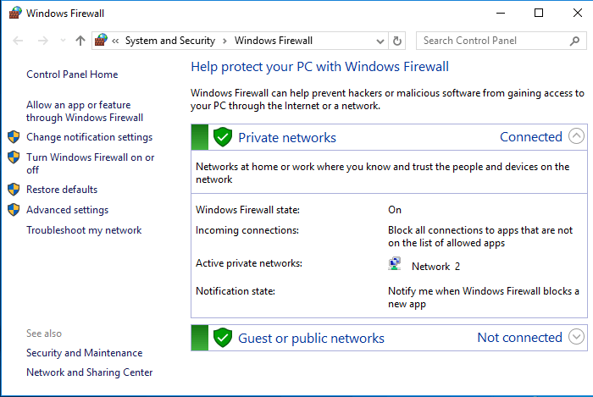This screenshot has width=593, height=397.
Task: Click the Forward navigation arrow
Action: pos(42,41)
